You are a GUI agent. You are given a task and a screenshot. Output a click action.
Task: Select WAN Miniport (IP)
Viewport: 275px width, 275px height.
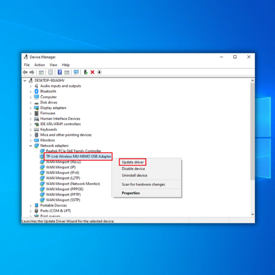pos(61,167)
